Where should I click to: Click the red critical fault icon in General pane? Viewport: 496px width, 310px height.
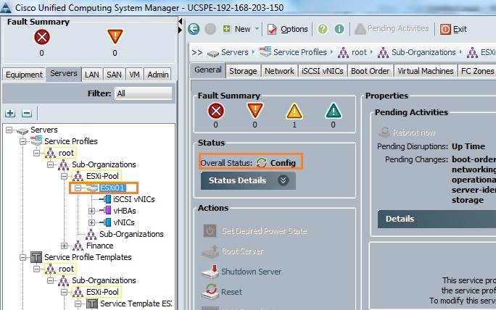[x=216, y=112]
